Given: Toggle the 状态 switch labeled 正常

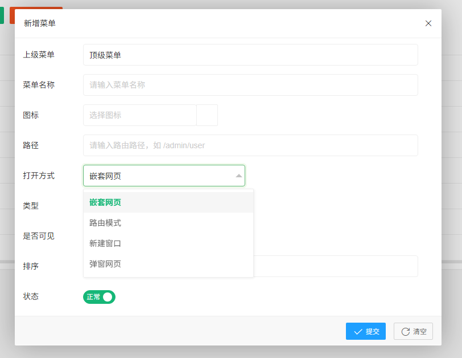Looking at the screenshot, I should 99,297.
